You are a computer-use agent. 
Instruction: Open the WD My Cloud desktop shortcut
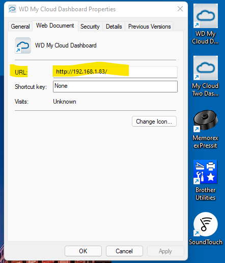[x=206, y=24]
